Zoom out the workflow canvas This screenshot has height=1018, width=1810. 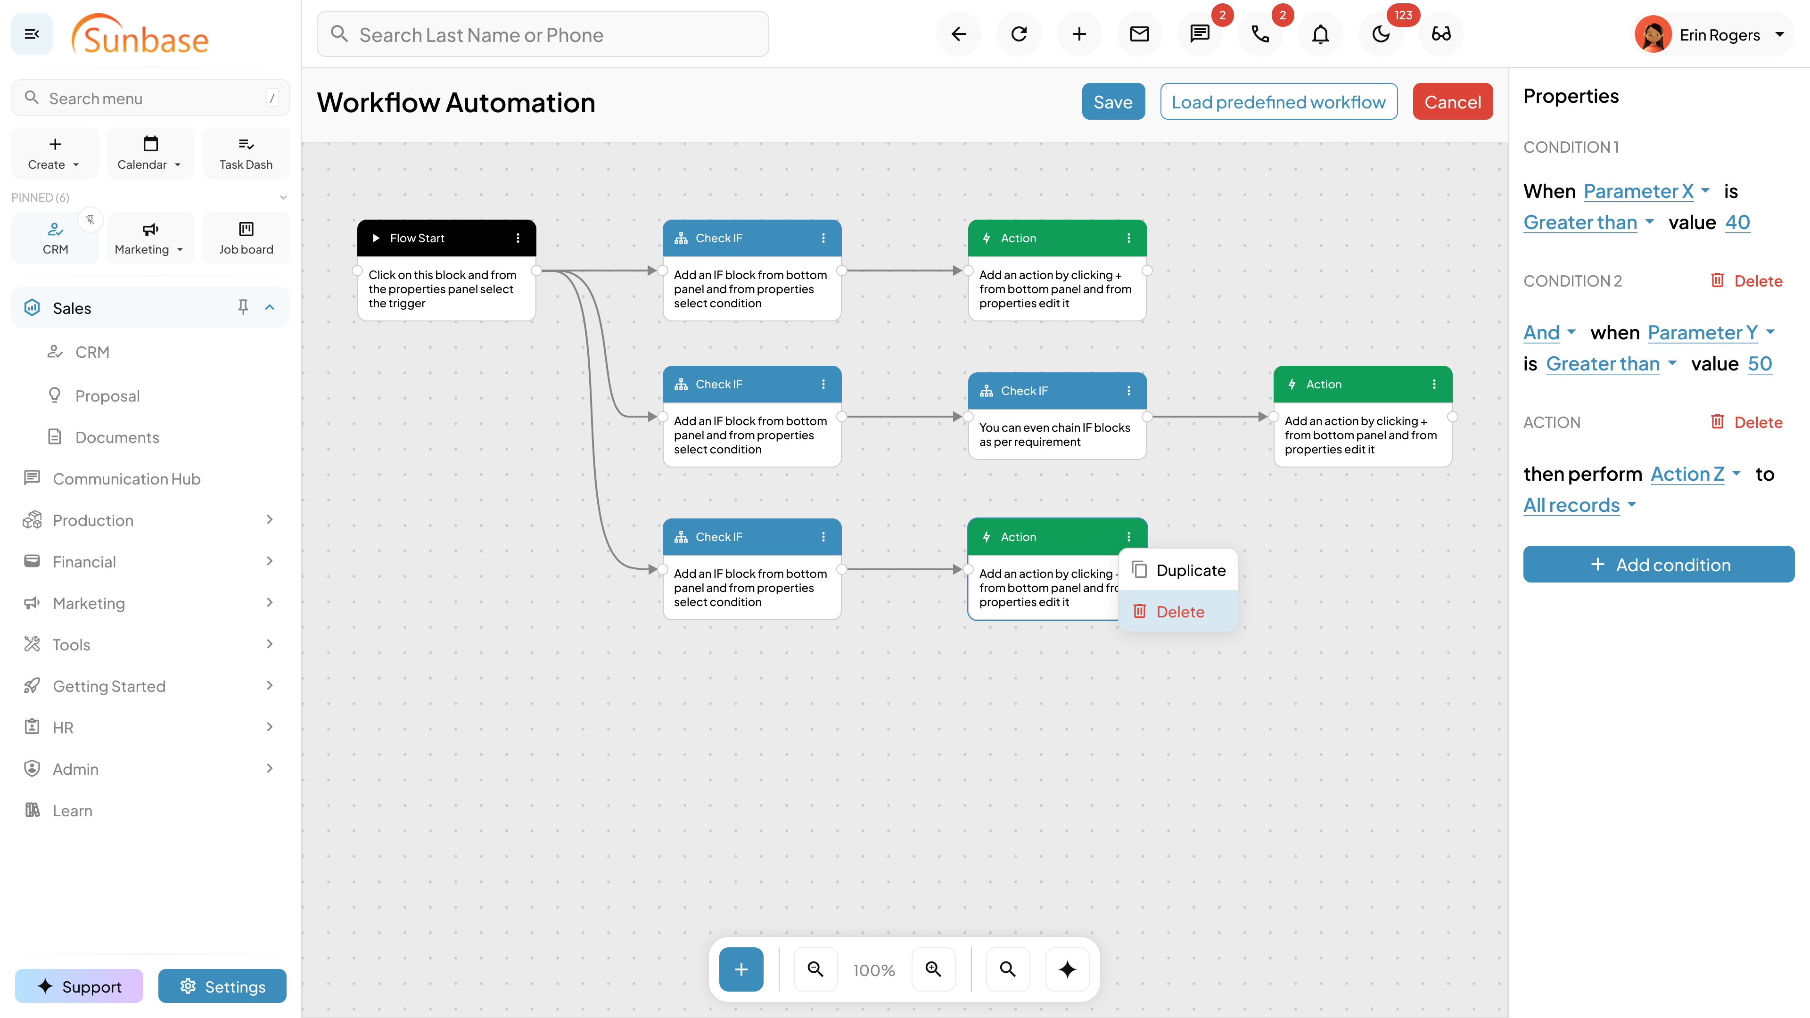click(815, 969)
